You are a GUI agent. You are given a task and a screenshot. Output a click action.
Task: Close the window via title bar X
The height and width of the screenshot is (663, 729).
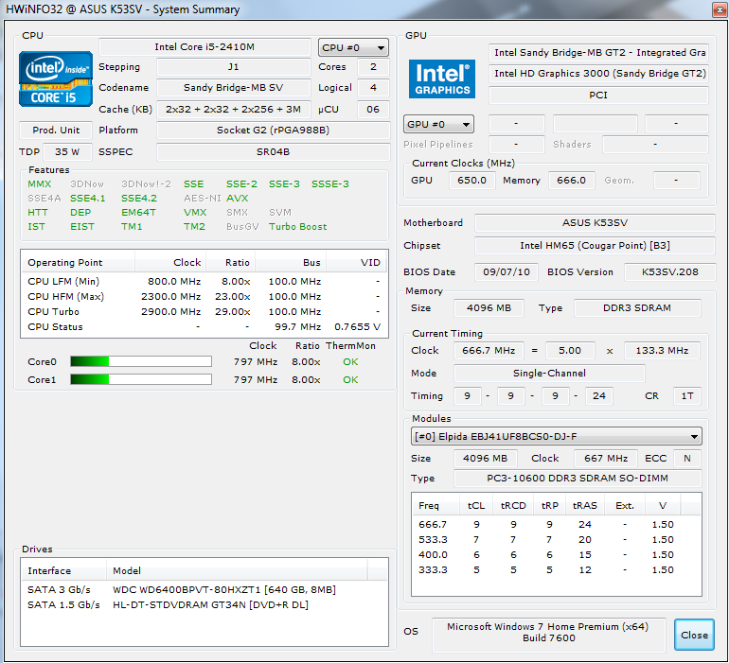click(720, 9)
